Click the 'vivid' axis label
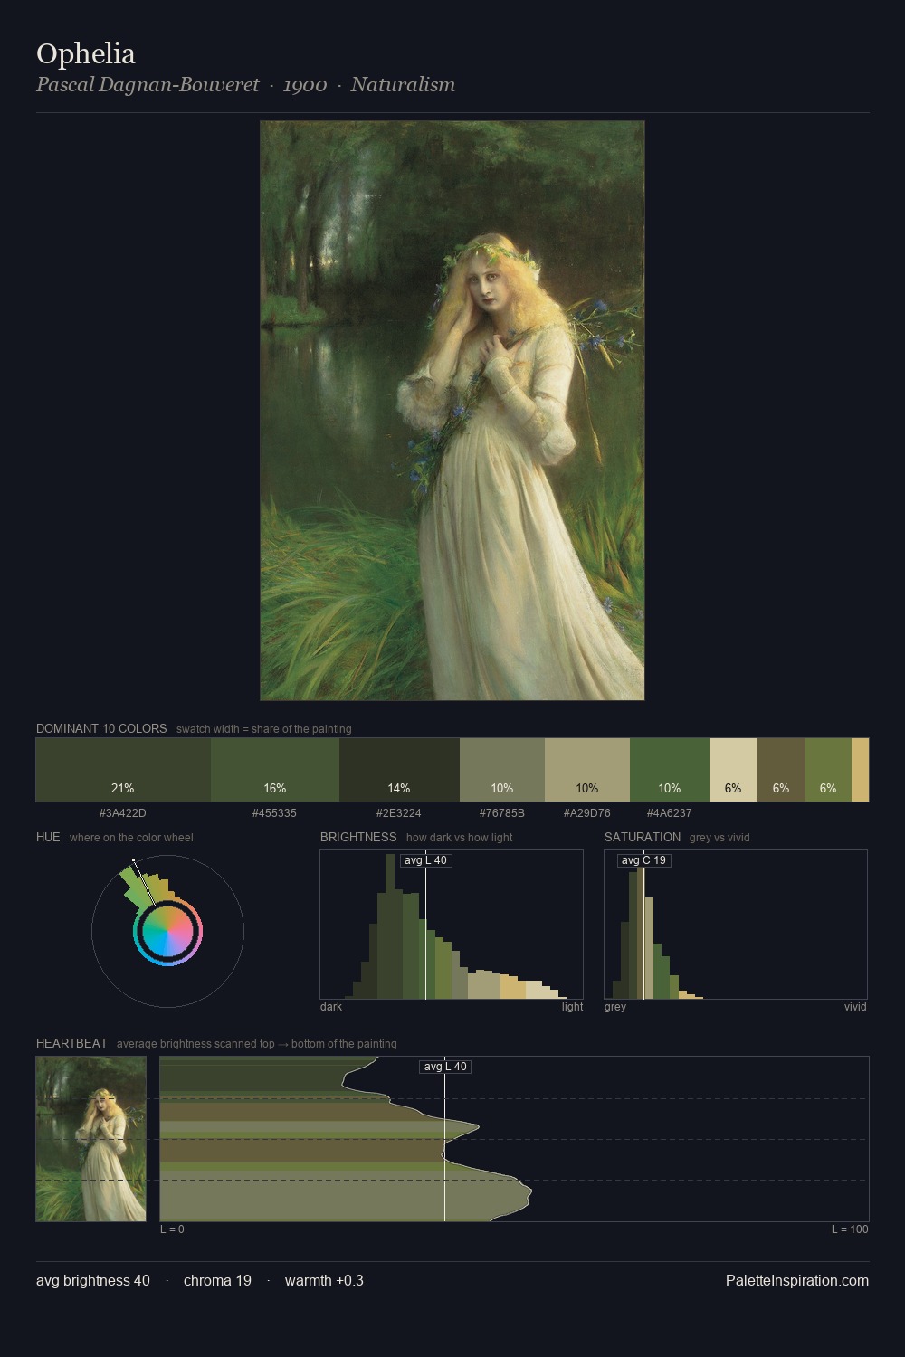The width and height of the screenshot is (905, 1357). coord(855,1007)
